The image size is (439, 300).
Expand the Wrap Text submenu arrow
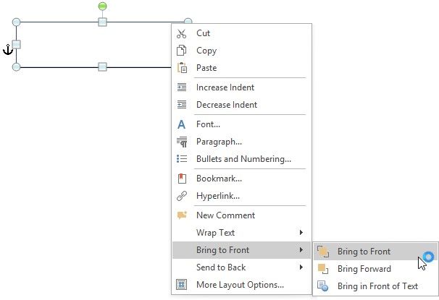click(x=301, y=233)
